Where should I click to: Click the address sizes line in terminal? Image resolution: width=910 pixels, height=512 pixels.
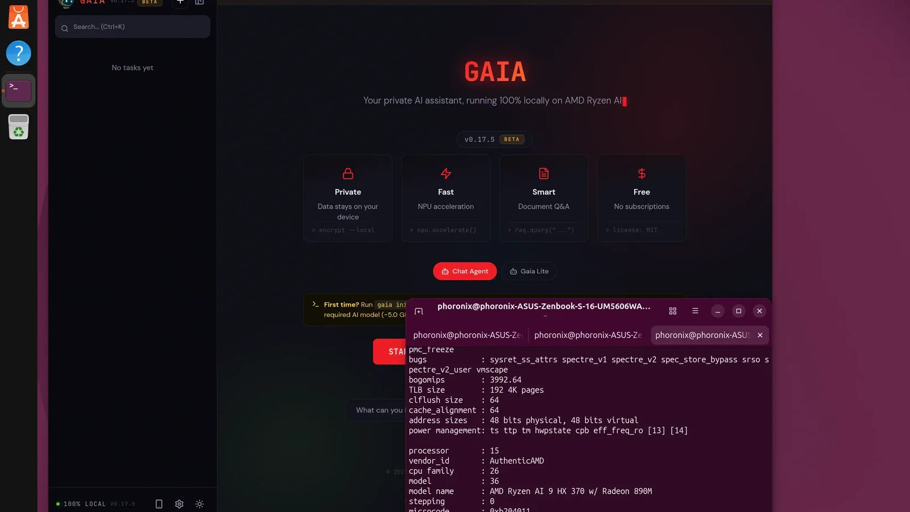(x=523, y=420)
